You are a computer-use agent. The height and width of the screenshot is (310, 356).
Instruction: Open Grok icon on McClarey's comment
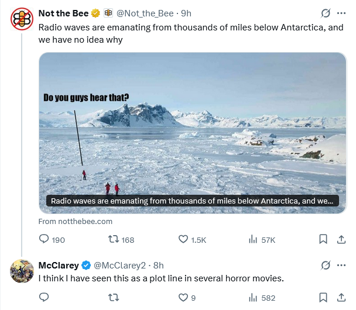[x=326, y=266]
